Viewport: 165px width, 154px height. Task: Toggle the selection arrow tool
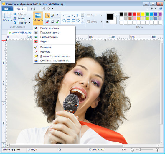click(x=47, y=16)
